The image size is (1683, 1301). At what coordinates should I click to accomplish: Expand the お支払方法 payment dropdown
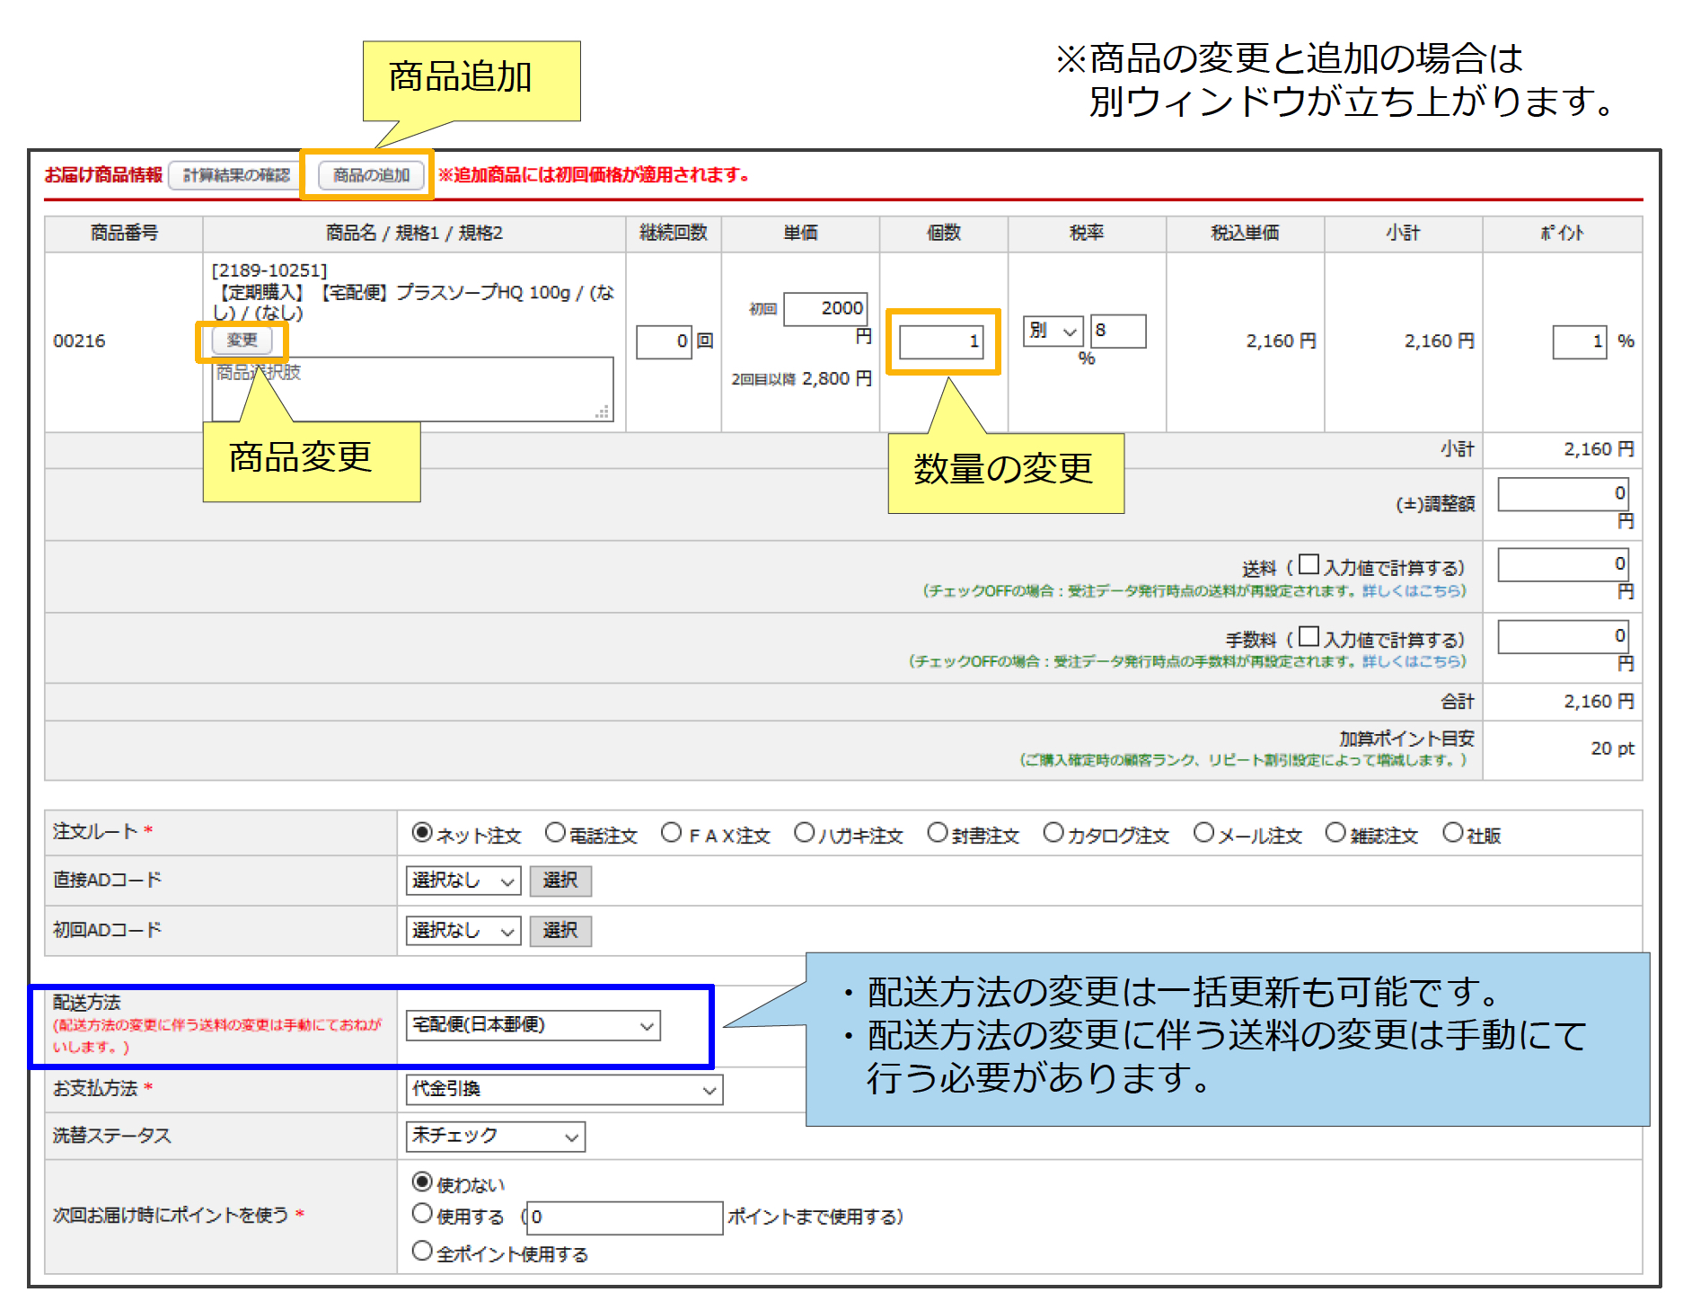[564, 1090]
